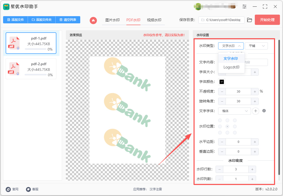The width and height of the screenshot is (283, 196).
Task: Select top-right watermark position radio
Action: pos(235,120)
